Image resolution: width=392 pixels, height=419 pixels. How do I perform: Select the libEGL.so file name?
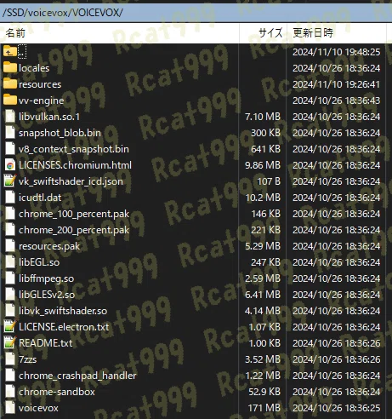click(39, 262)
